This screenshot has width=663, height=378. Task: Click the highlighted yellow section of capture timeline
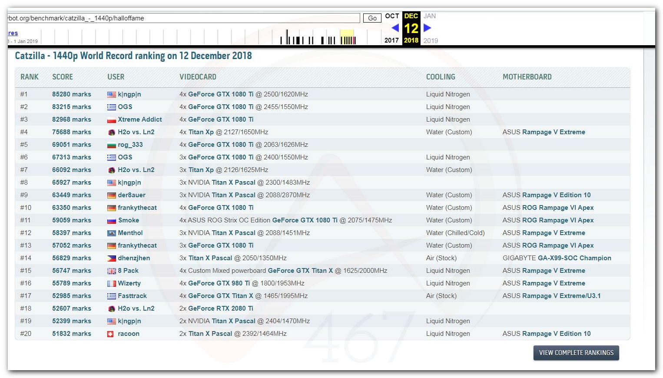347,37
